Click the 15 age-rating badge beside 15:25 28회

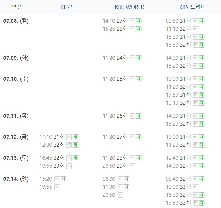[x=132, y=29]
